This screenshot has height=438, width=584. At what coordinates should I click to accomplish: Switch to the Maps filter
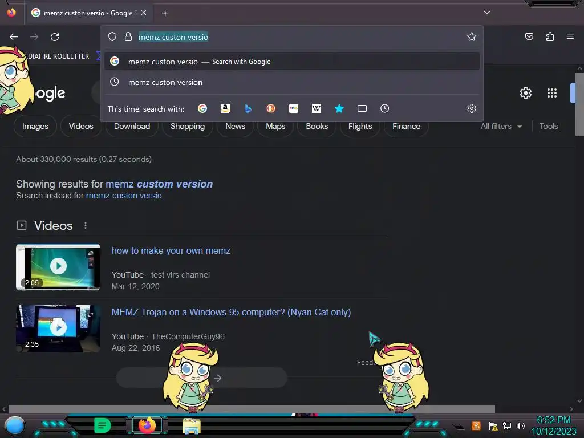(275, 126)
